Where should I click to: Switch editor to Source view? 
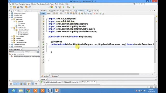tap(43, 13)
